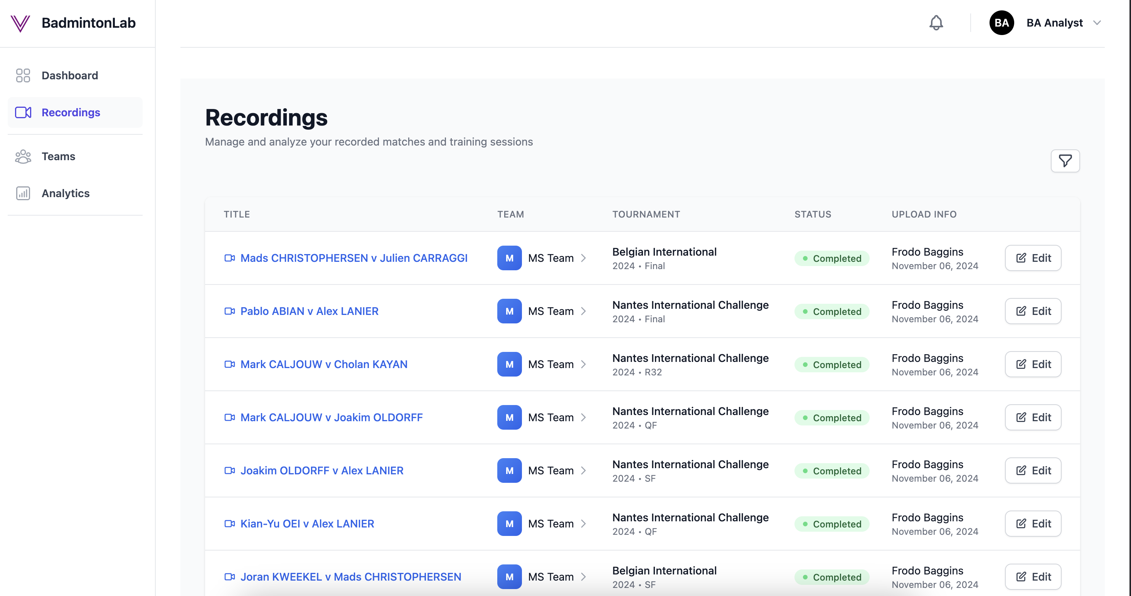1131x596 pixels.
Task: Expand the BA Analyst account dropdown
Action: [1097, 23]
